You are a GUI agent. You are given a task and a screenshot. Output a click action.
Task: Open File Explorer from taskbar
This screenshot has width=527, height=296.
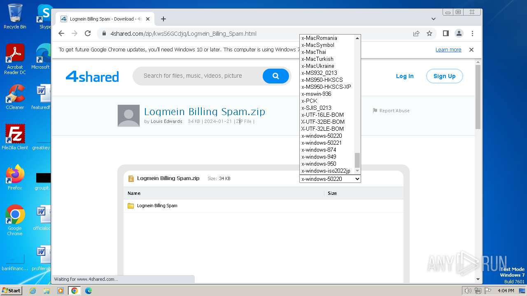[47, 291]
